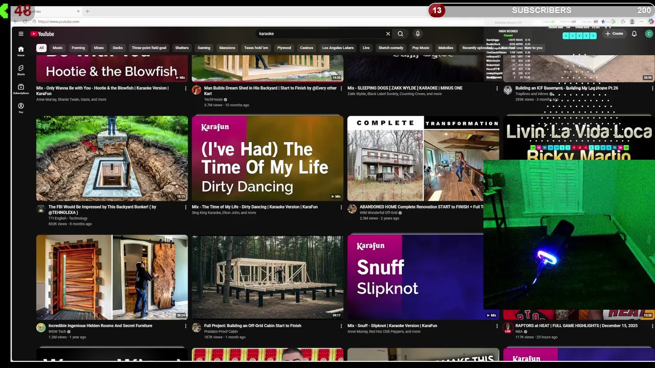This screenshot has height=368, width=655.
Task: Choose the Los Angeles Lakers chip
Action: [x=338, y=48]
